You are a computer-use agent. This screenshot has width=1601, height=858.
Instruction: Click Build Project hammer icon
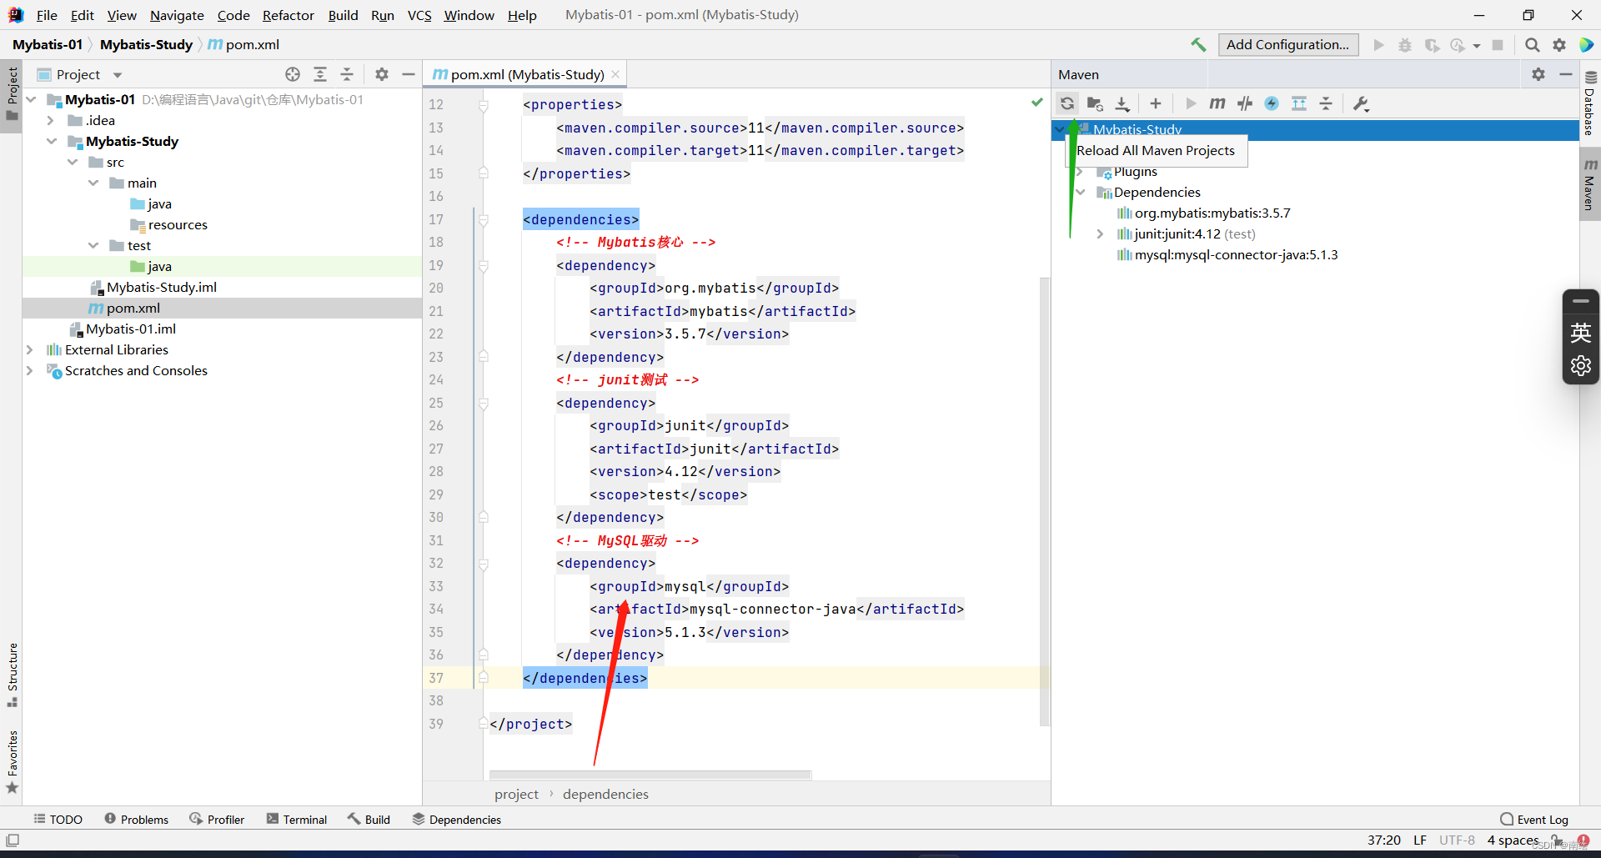[1198, 44]
